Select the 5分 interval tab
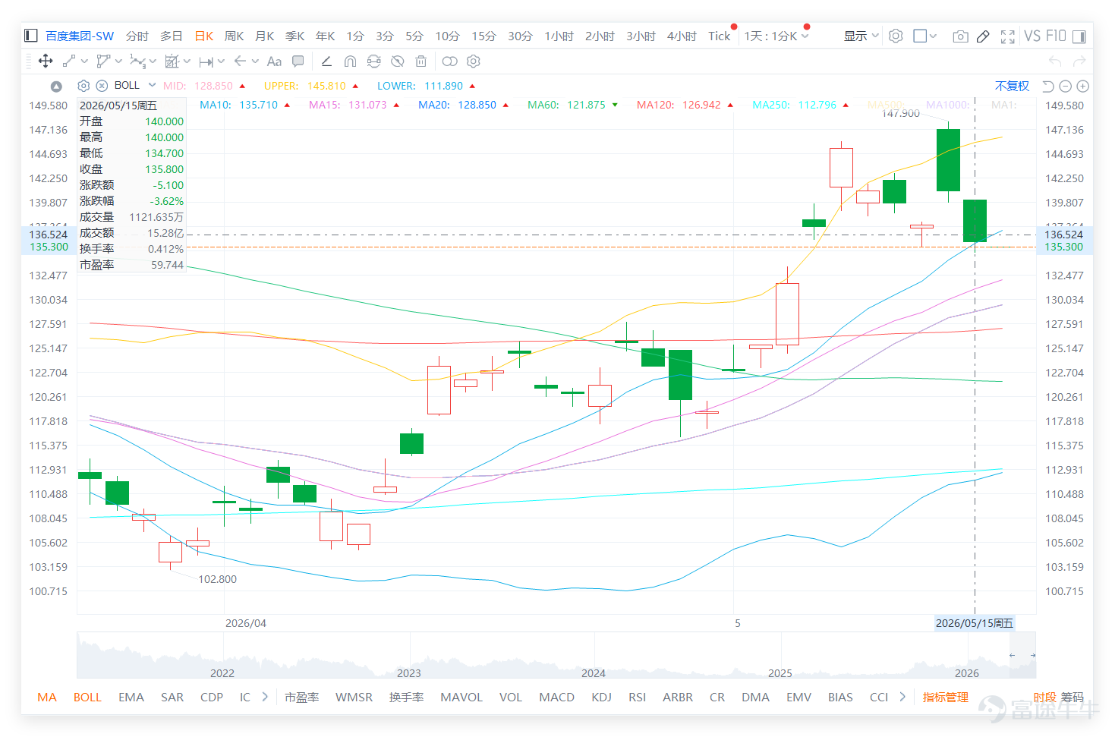This screenshot has width=1115, height=737. tap(414, 36)
